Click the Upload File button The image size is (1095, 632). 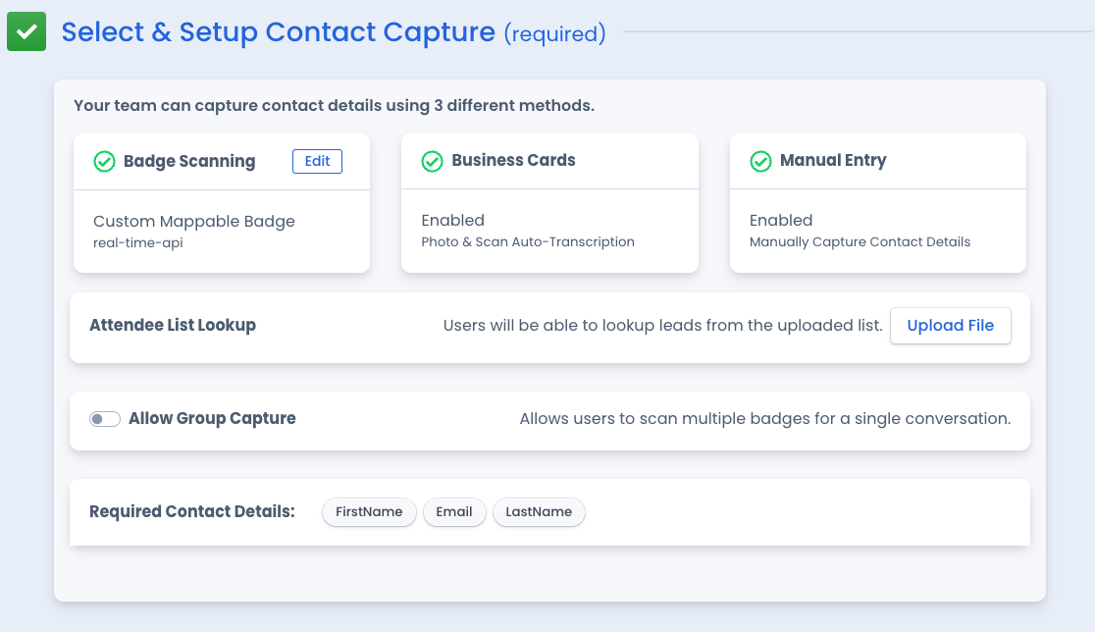[x=951, y=326]
